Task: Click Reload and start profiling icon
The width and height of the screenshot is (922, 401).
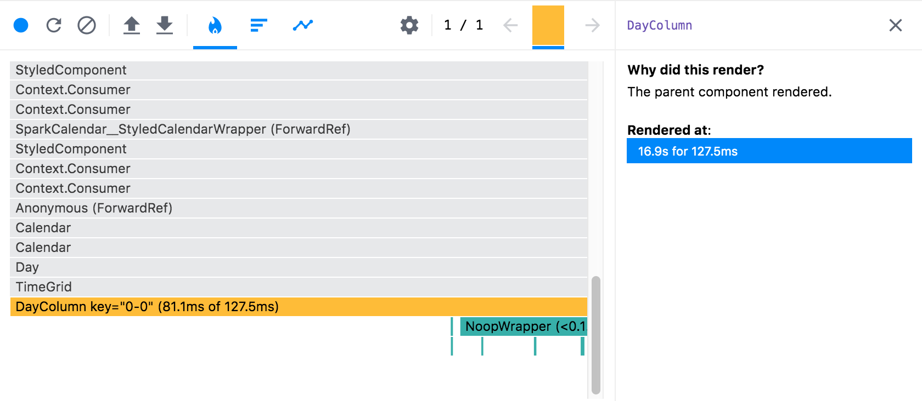Action: click(54, 25)
